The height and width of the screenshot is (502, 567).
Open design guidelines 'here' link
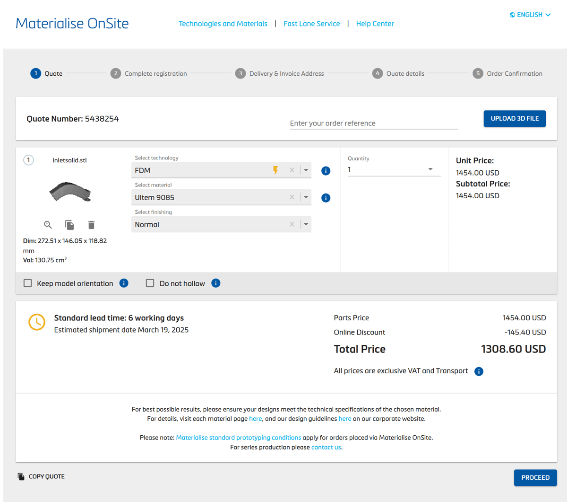click(345, 419)
